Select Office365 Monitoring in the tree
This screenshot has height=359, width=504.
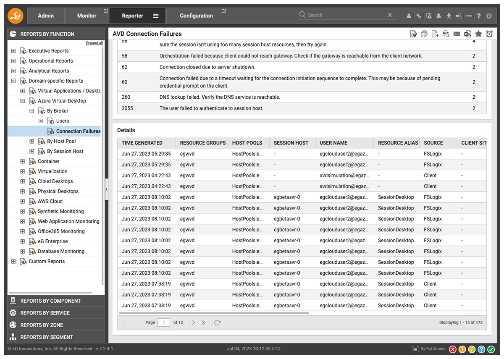(x=61, y=231)
